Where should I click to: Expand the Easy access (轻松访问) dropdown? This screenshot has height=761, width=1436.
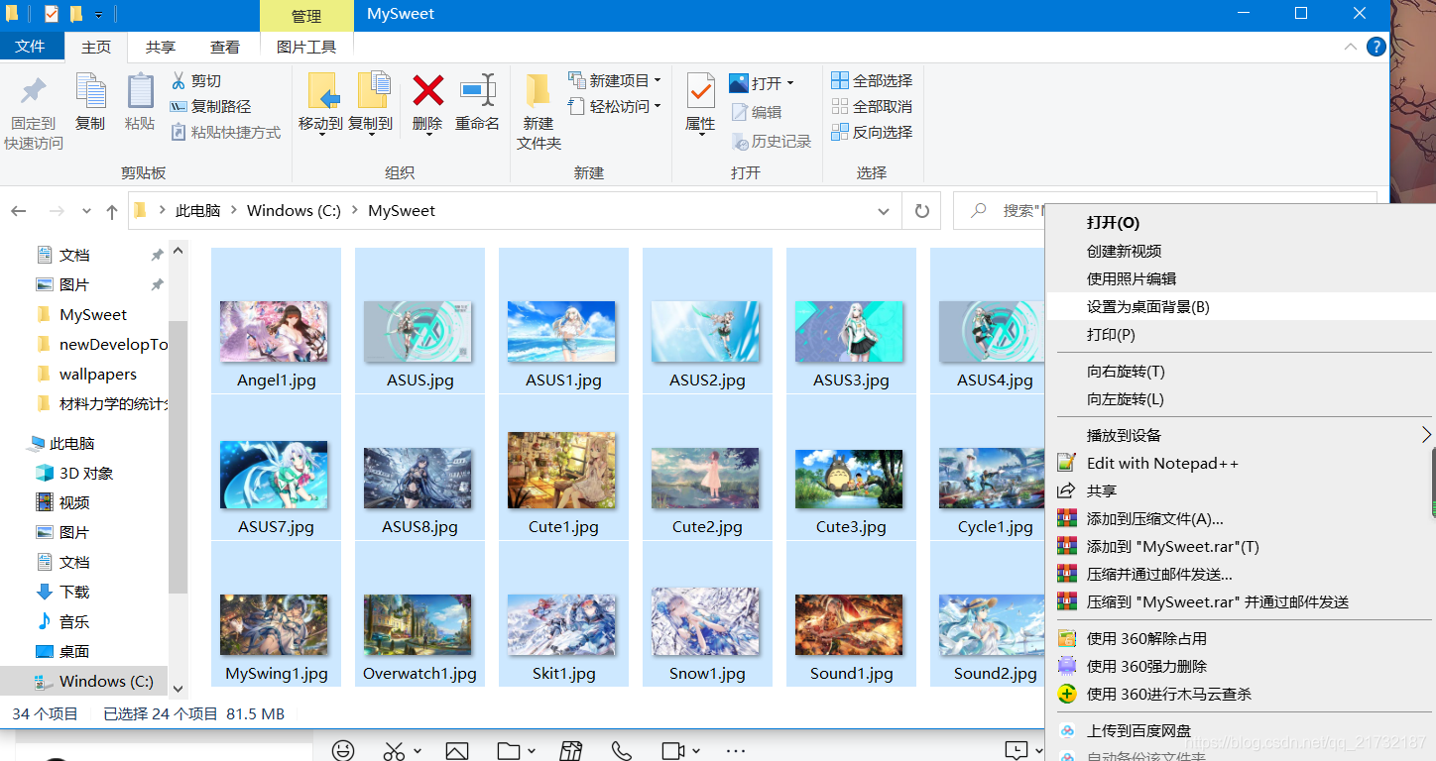pyautogui.click(x=657, y=106)
